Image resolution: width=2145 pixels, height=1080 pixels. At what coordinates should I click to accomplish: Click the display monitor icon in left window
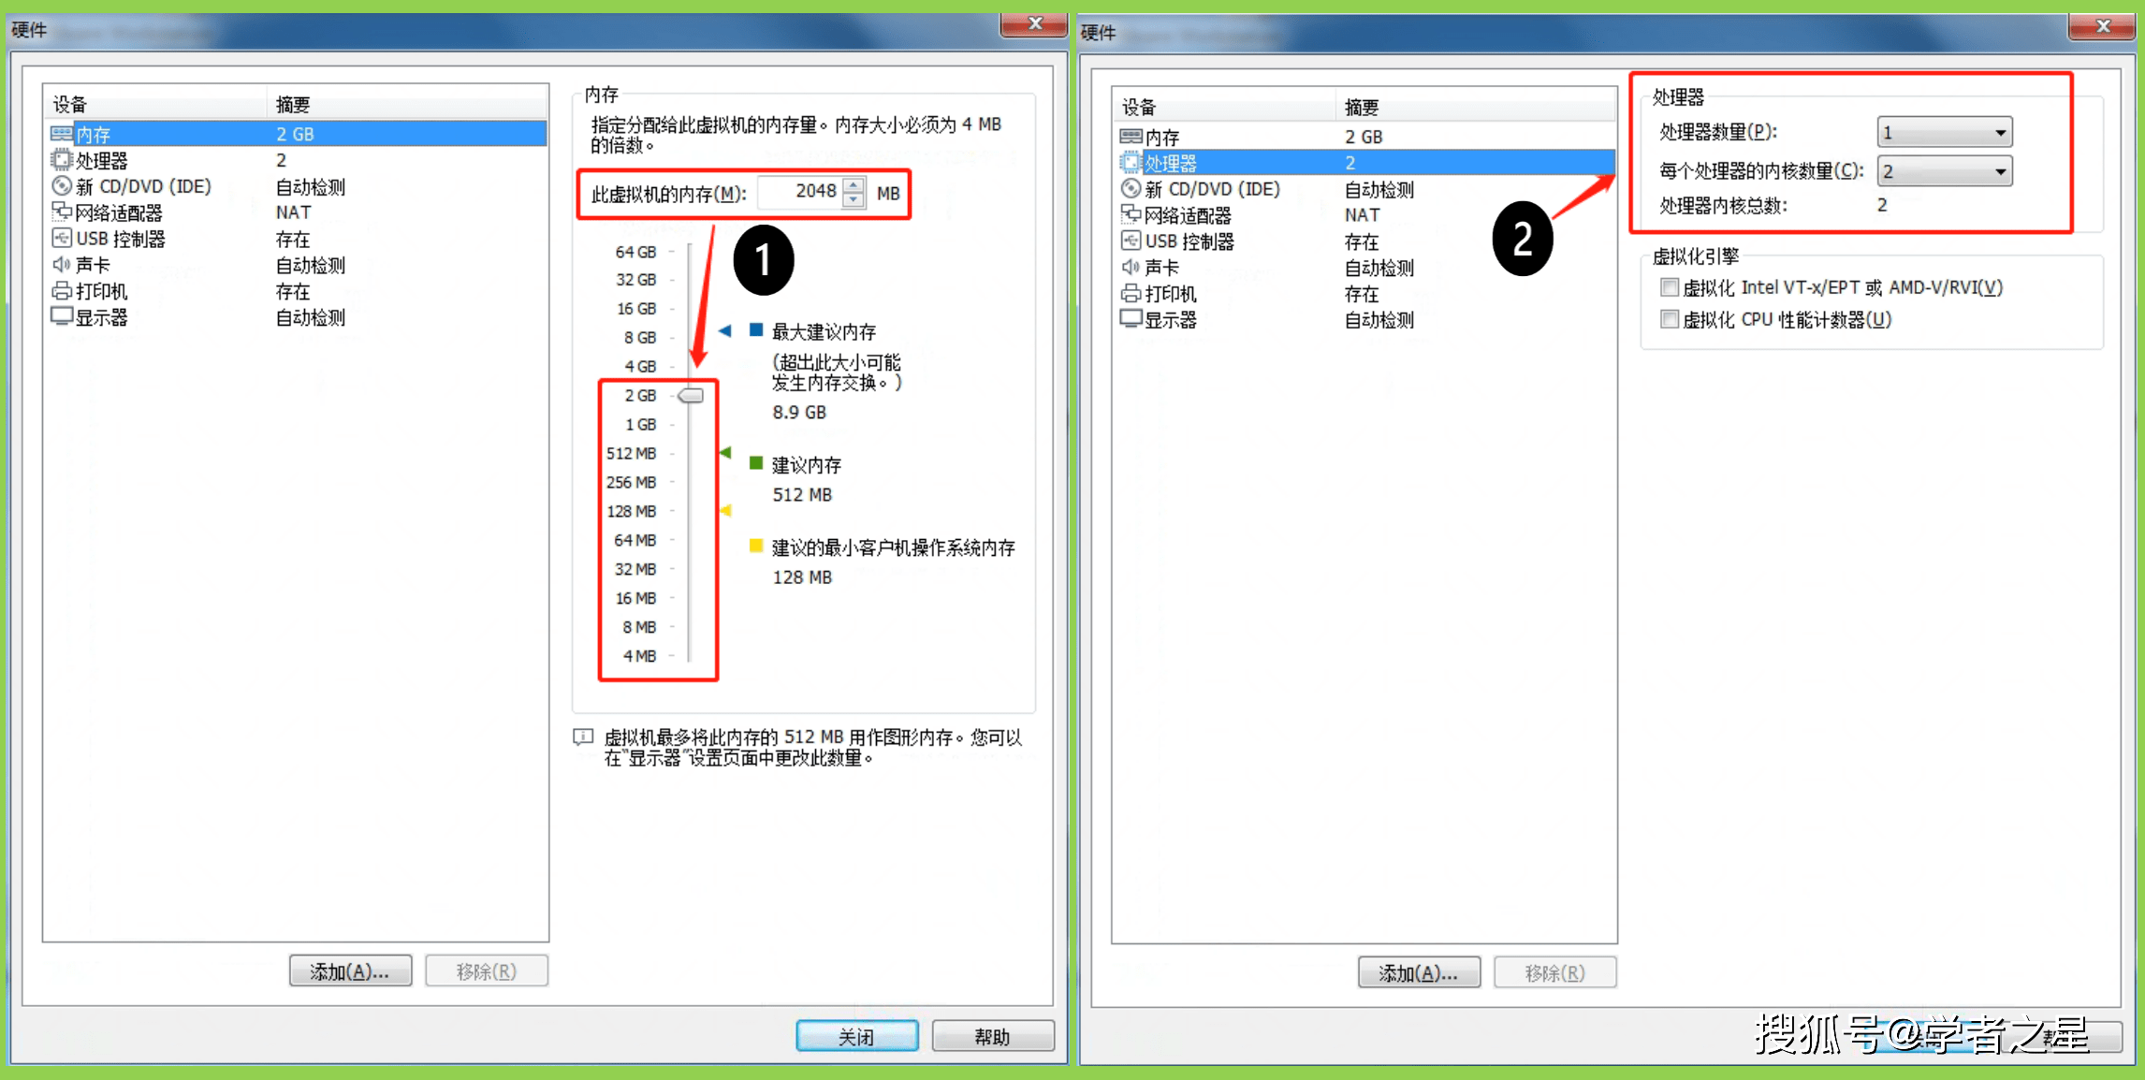(62, 317)
